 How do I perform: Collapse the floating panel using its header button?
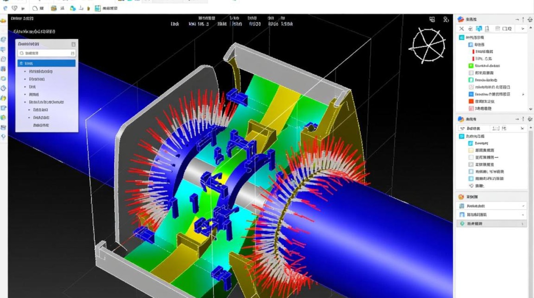(73, 44)
